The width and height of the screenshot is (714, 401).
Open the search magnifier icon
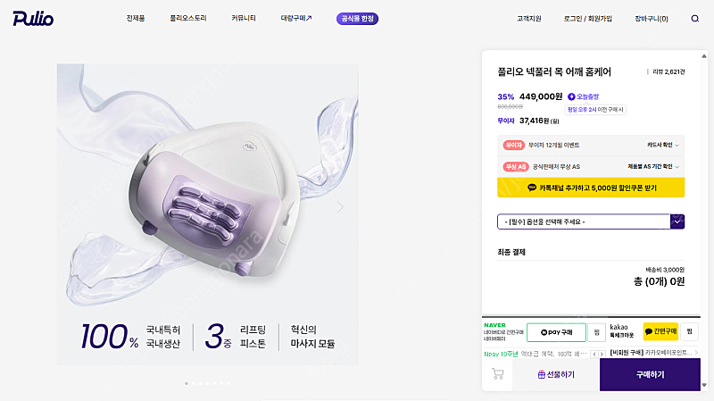click(x=695, y=19)
